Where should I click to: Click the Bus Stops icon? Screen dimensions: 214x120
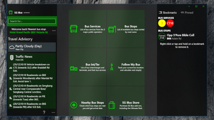(112, 29)
